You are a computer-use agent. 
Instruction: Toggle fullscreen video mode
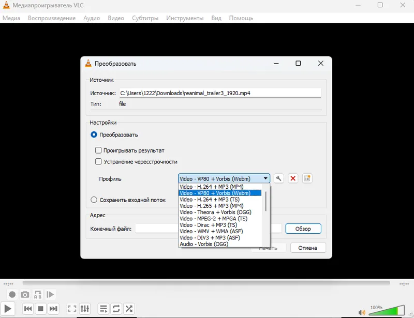72,309
